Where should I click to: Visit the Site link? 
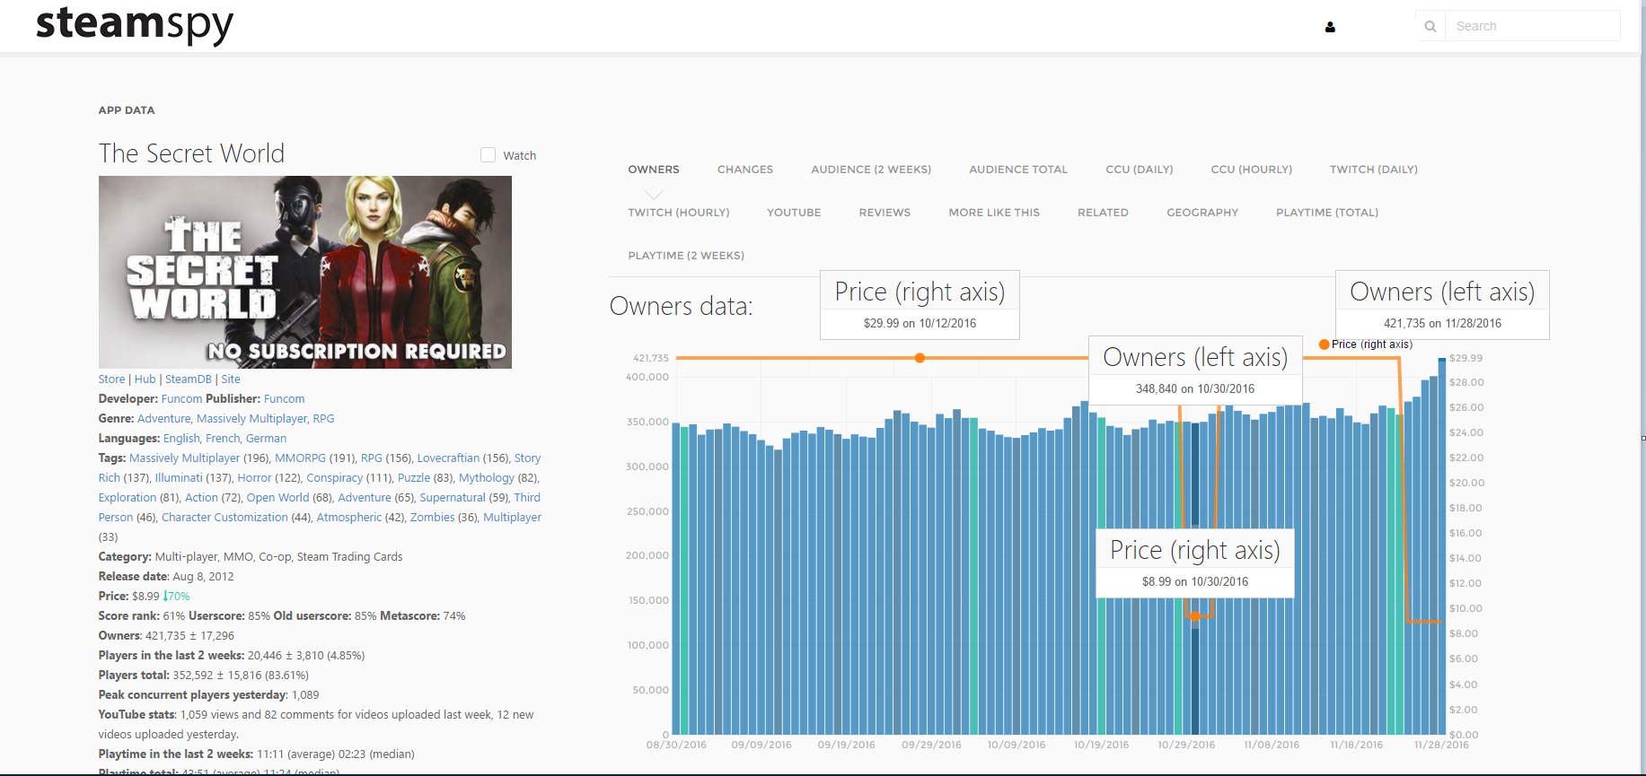pos(231,379)
